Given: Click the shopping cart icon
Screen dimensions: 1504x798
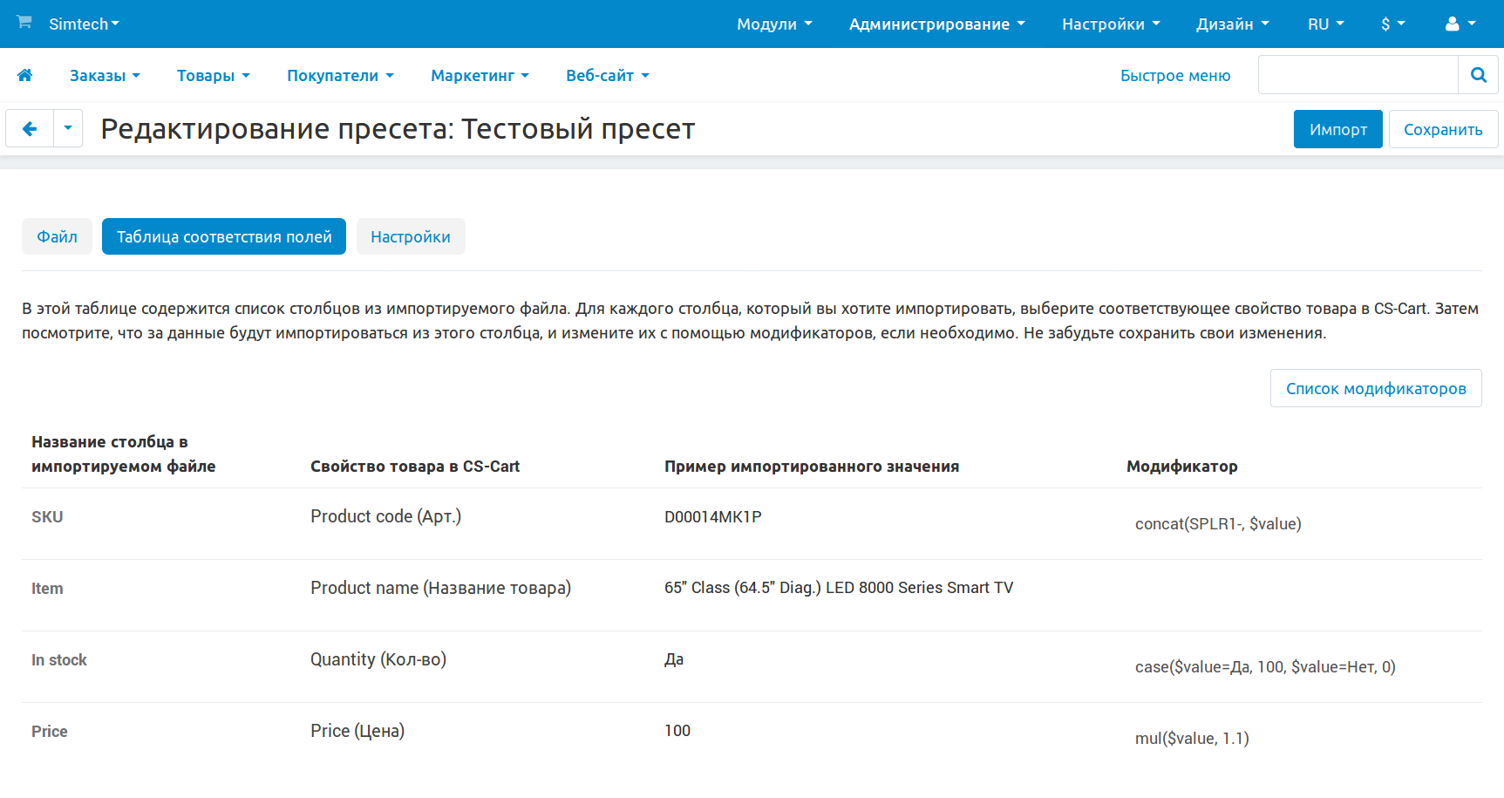Looking at the screenshot, I should coord(24,23).
